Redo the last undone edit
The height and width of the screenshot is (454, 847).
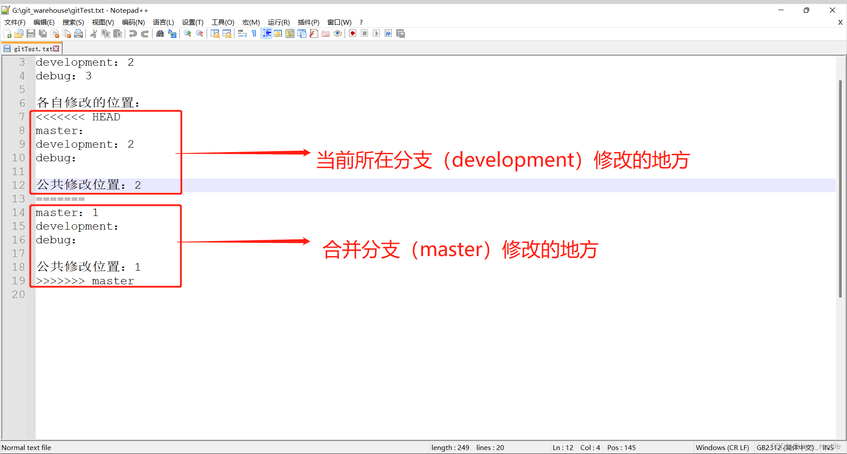145,33
